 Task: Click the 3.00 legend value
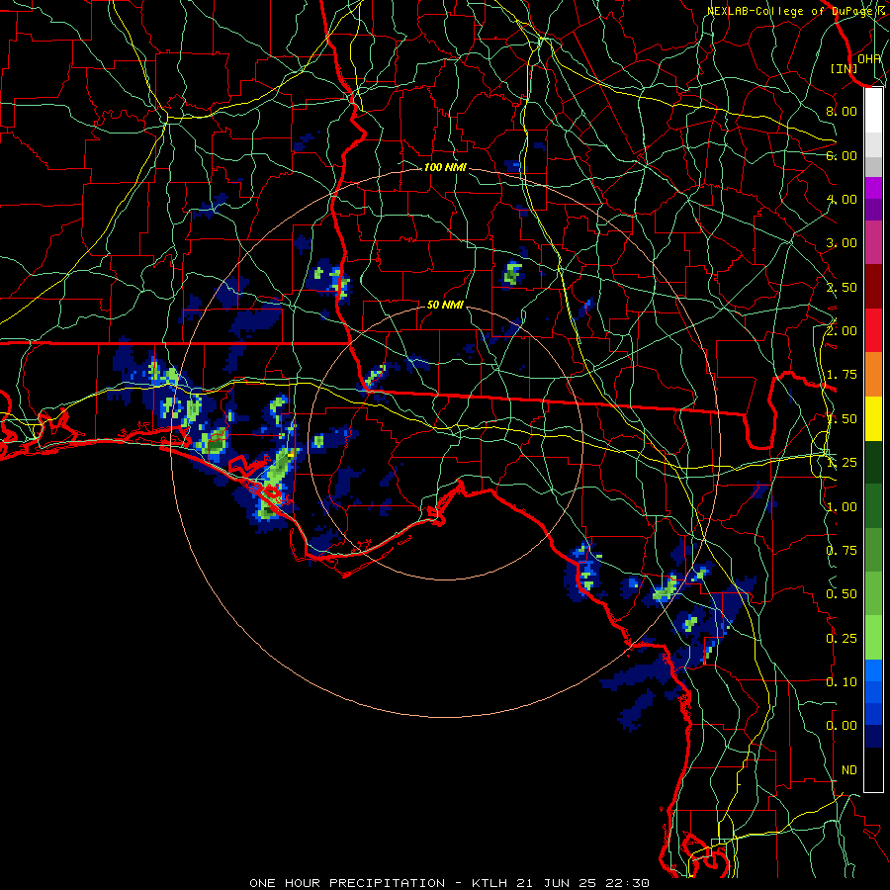[842, 243]
